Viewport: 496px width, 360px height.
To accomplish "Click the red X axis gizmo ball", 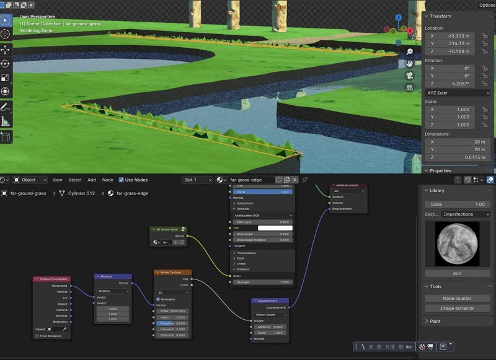I will click(x=410, y=30).
